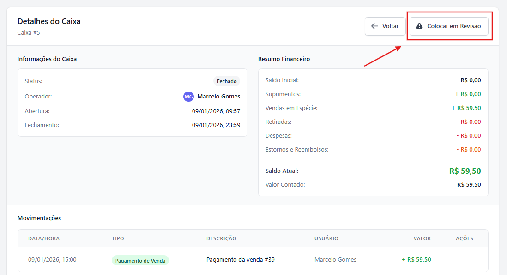Click the movement date 09/01/2026, 15:00
Viewport: 507px width, 275px height.
pyautogui.click(x=52, y=260)
